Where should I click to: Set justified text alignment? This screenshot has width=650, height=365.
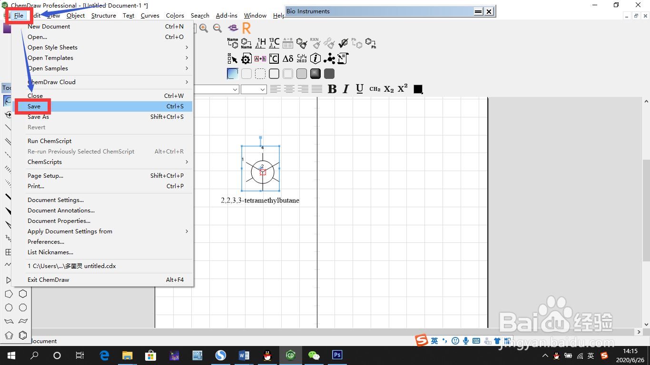(316, 89)
